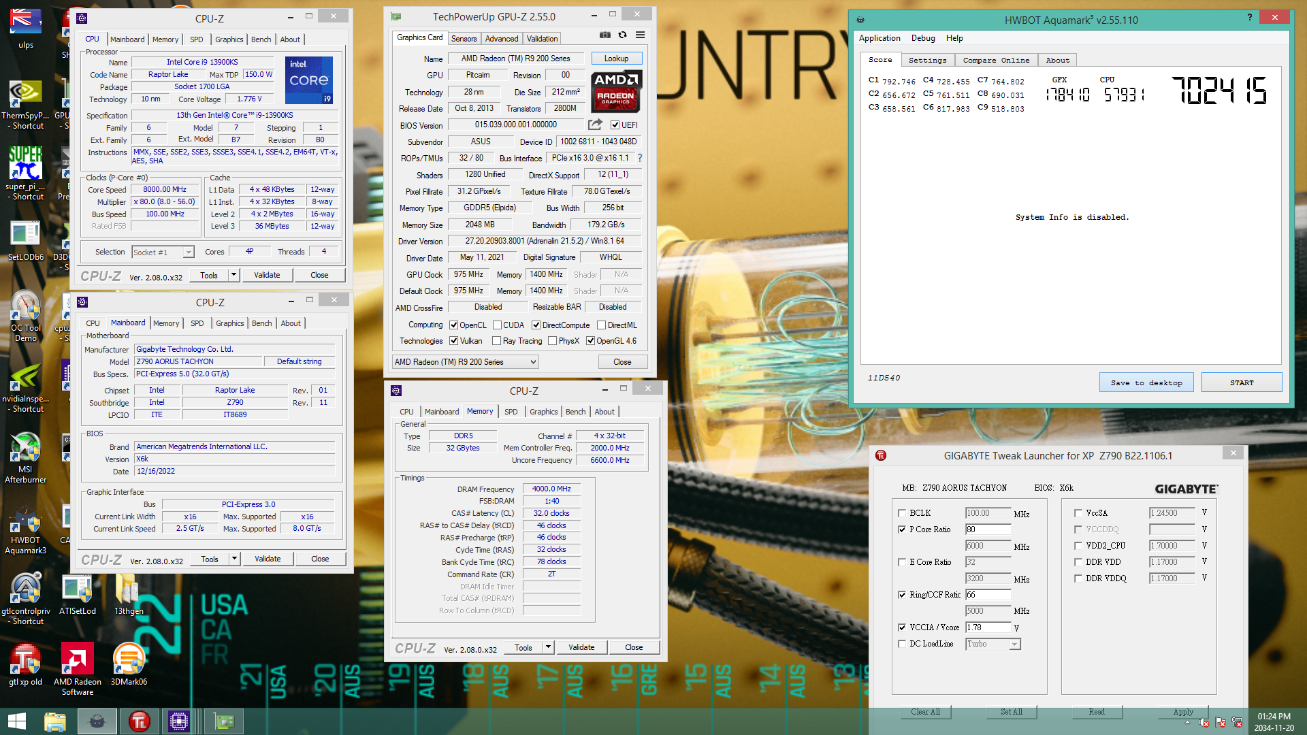Switch to the Sensors tab in GPU-Z

pos(464,39)
